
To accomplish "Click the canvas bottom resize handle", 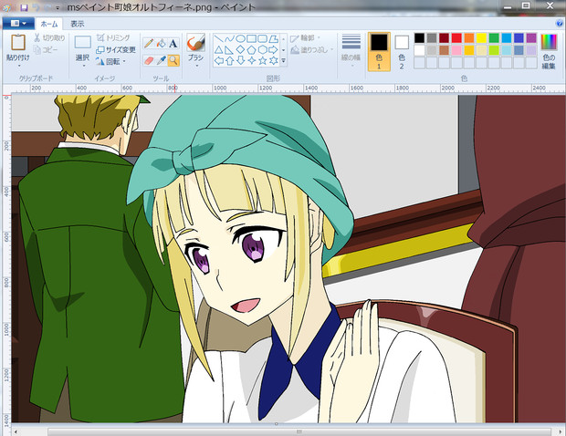I will tap(276, 424).
